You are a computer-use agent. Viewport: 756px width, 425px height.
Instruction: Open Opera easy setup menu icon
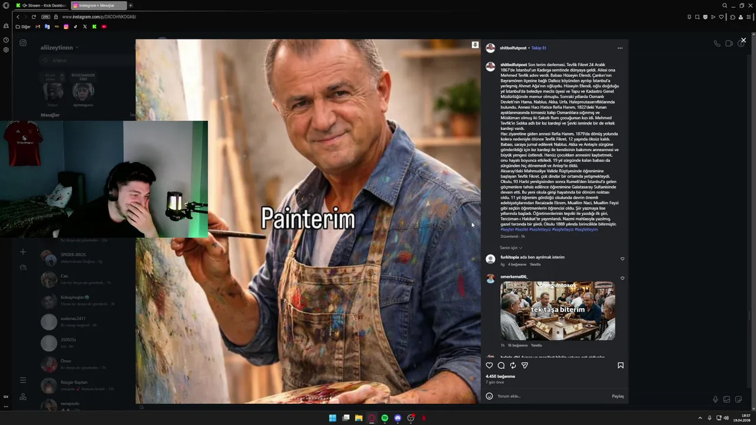click(x=749, y=17)
